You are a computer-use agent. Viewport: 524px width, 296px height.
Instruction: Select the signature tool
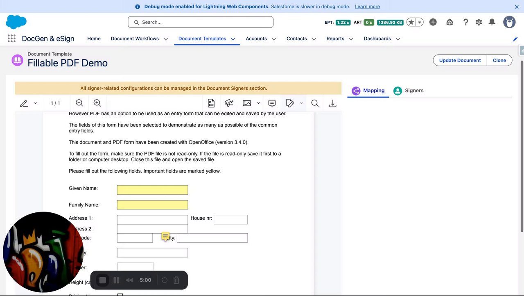tap(229, 103)
